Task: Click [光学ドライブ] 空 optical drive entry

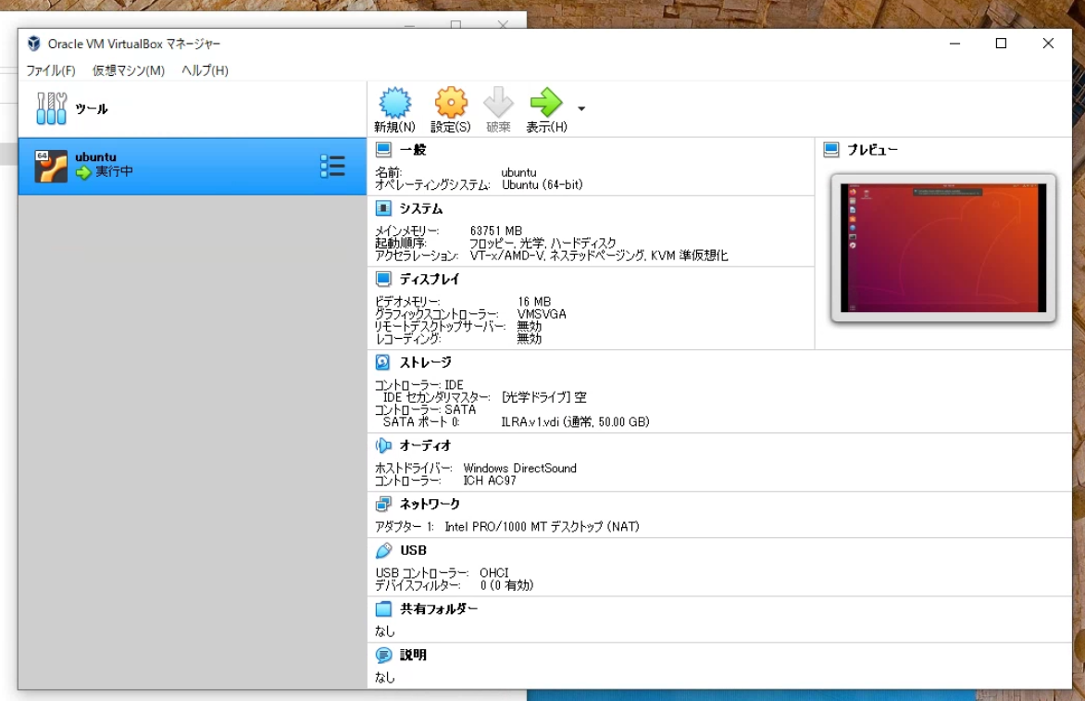Action: pos(543,397)
